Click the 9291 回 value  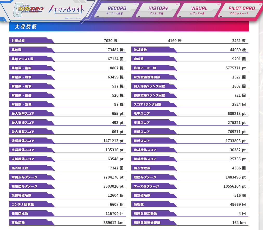(239, 59)
